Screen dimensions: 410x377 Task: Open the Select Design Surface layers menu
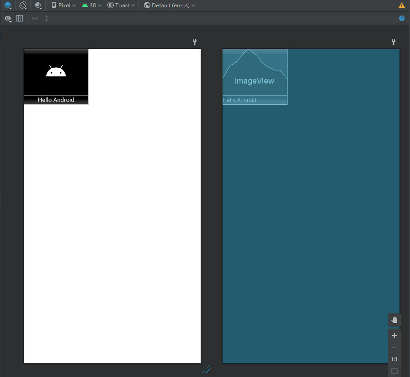[8, 5]
